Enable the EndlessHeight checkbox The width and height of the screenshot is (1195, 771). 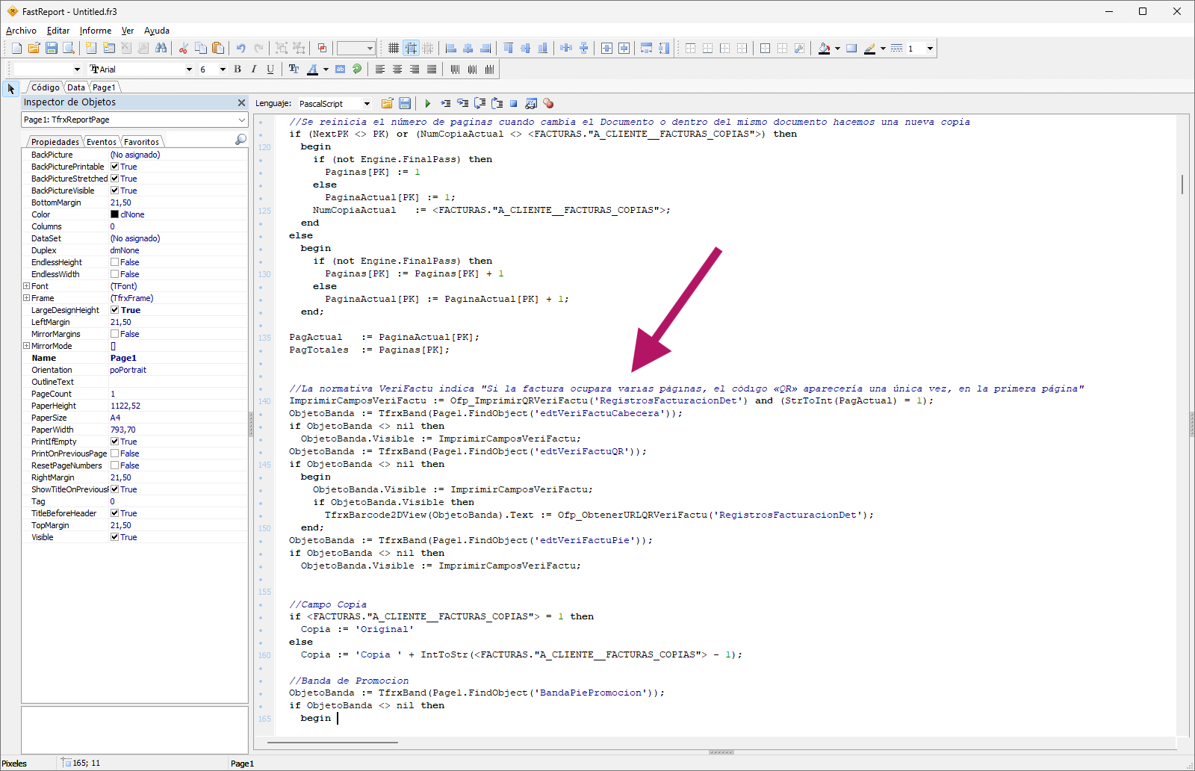(x=115, y=262)
